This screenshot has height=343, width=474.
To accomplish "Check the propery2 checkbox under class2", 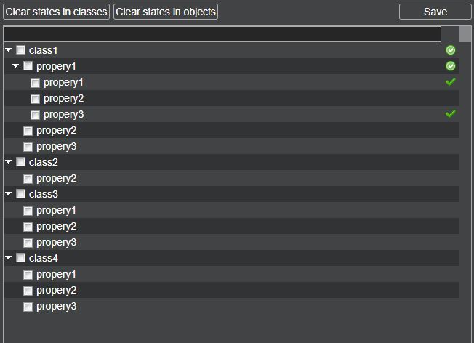I will point(28,179).
